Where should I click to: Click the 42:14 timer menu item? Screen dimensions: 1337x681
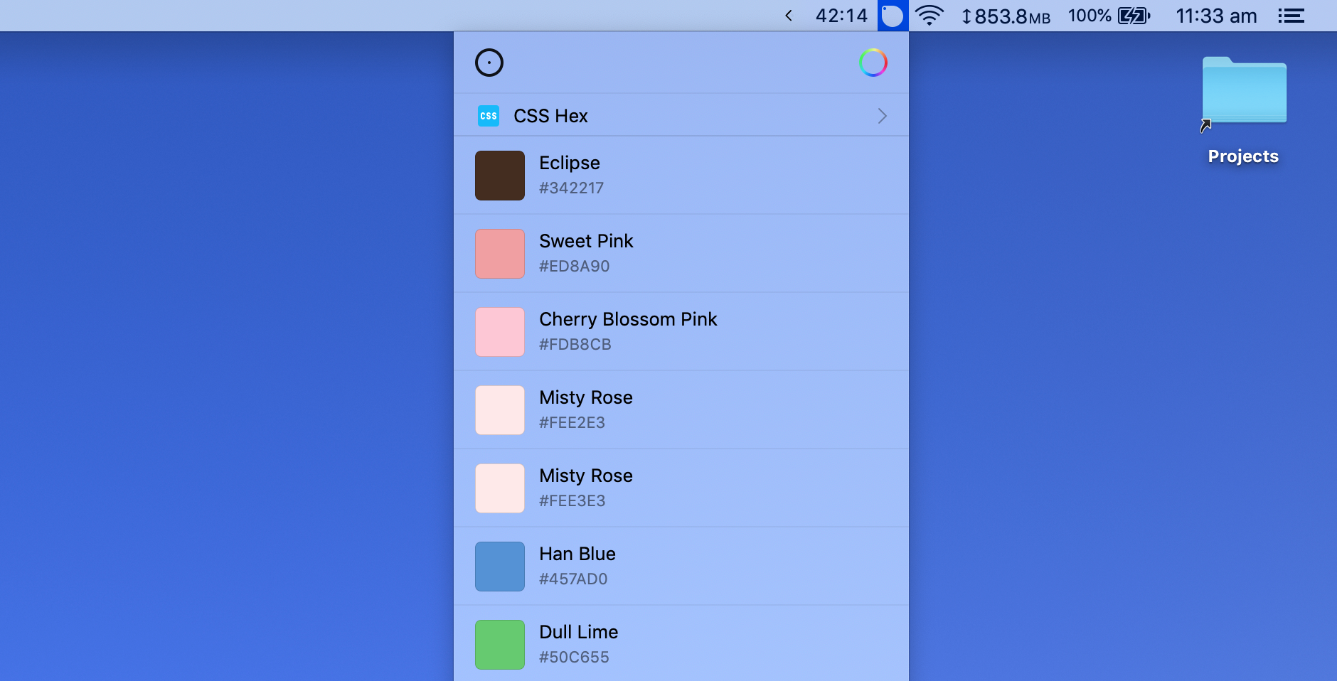click(x=841, y=16)
